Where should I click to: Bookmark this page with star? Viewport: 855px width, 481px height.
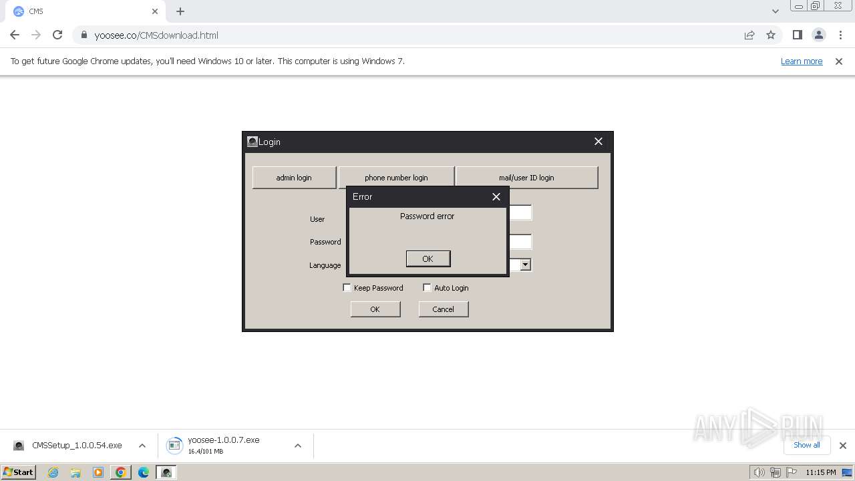pyautogui.click(x=771, y=35)
